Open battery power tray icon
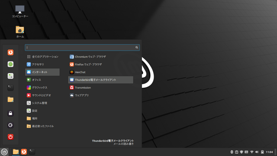This screenshot has height=156, width=277. pos(262,152)
